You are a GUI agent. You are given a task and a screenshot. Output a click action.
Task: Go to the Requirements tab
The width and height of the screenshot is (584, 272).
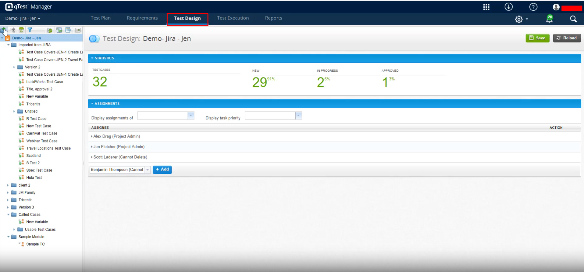(142, 18)
